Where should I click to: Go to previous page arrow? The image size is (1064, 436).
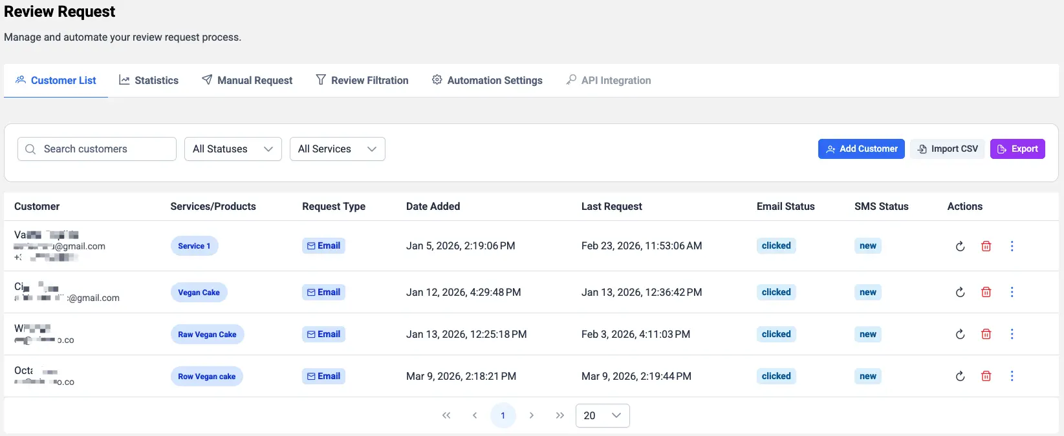[475, 415]
